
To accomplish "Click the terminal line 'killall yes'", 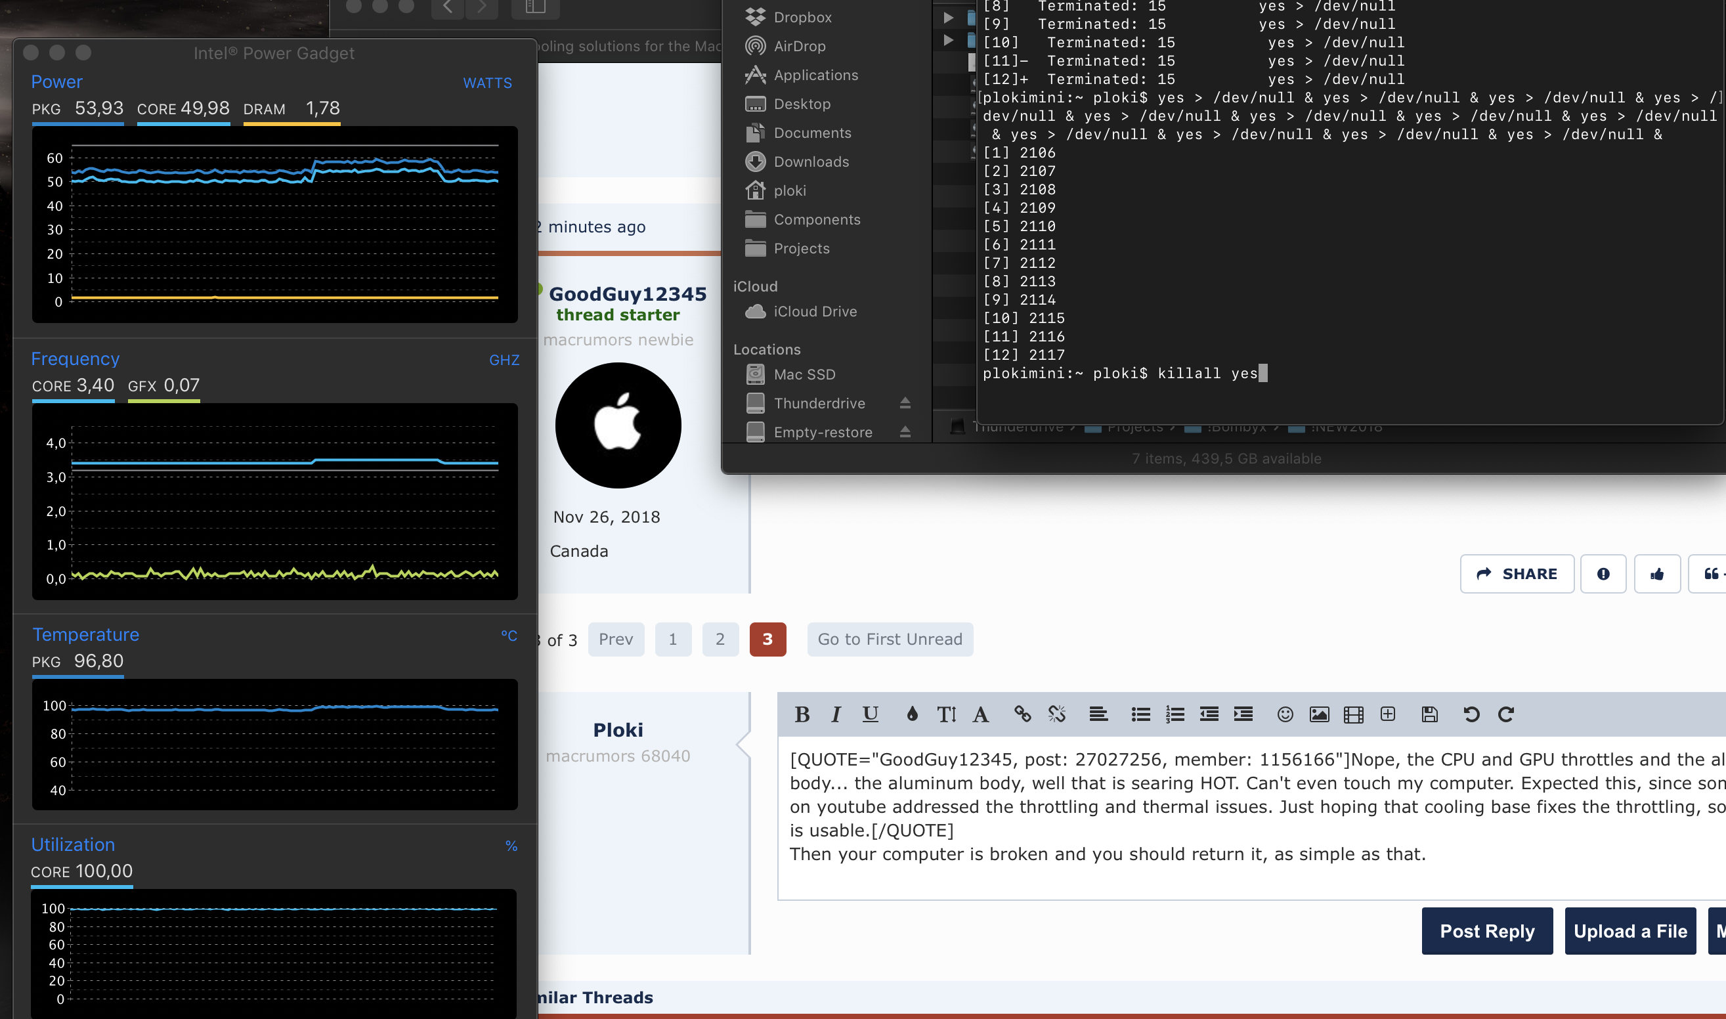I will pos(1207,374).
